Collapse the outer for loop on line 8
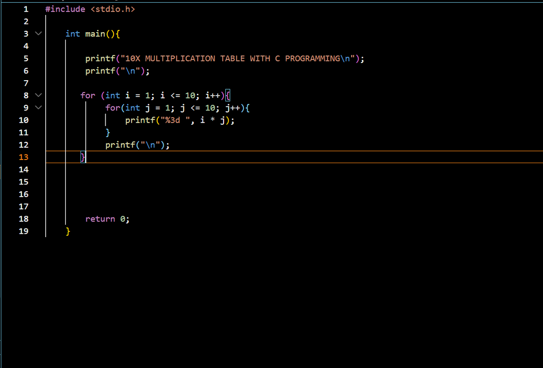543x368 pixels. (38, 95)
